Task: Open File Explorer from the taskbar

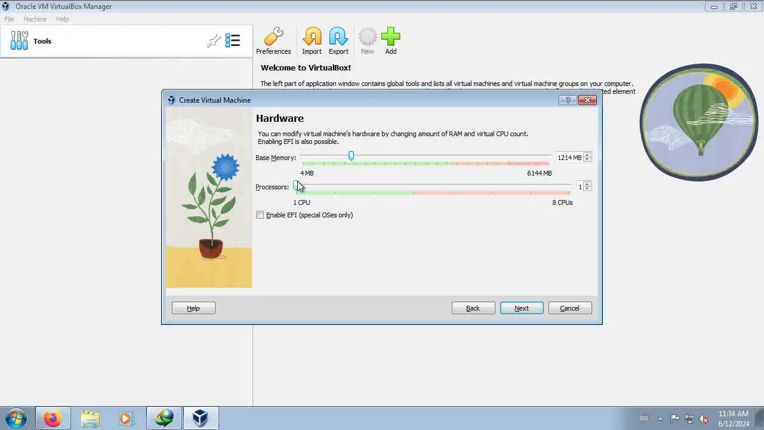Action: [90, 418]
